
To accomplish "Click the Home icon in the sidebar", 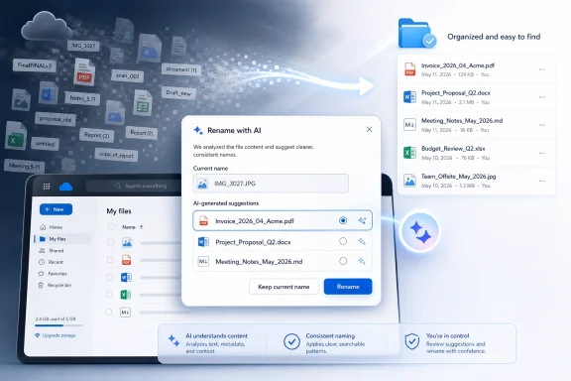I will (43, 227).
